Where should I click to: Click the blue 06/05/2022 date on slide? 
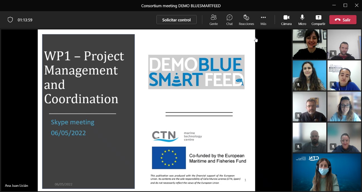pos(68,133)
